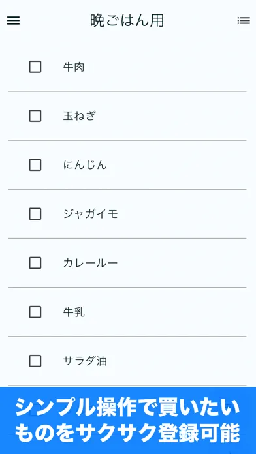The width and height of the screenshot is (256, 454).
Task: Open the hamburger navigation menu
Action: (13, 20)
